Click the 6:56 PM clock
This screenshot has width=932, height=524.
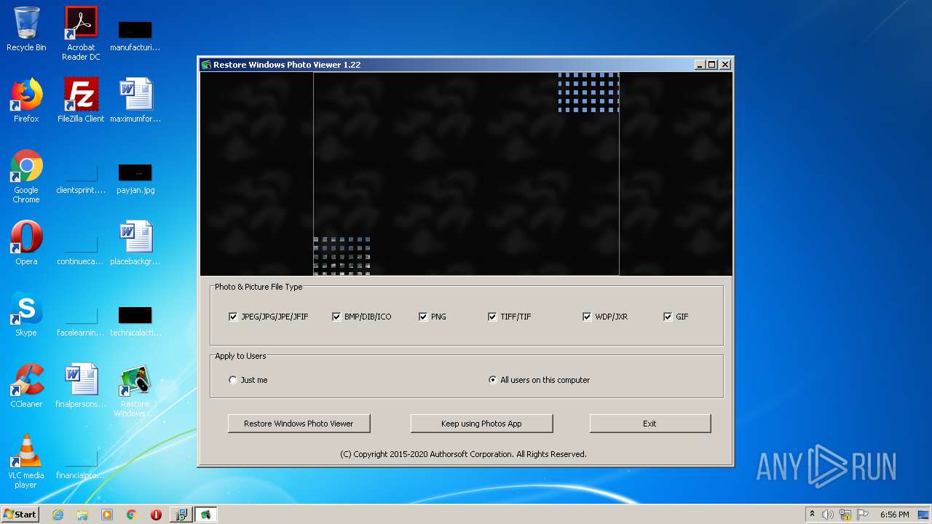(894, 515)
